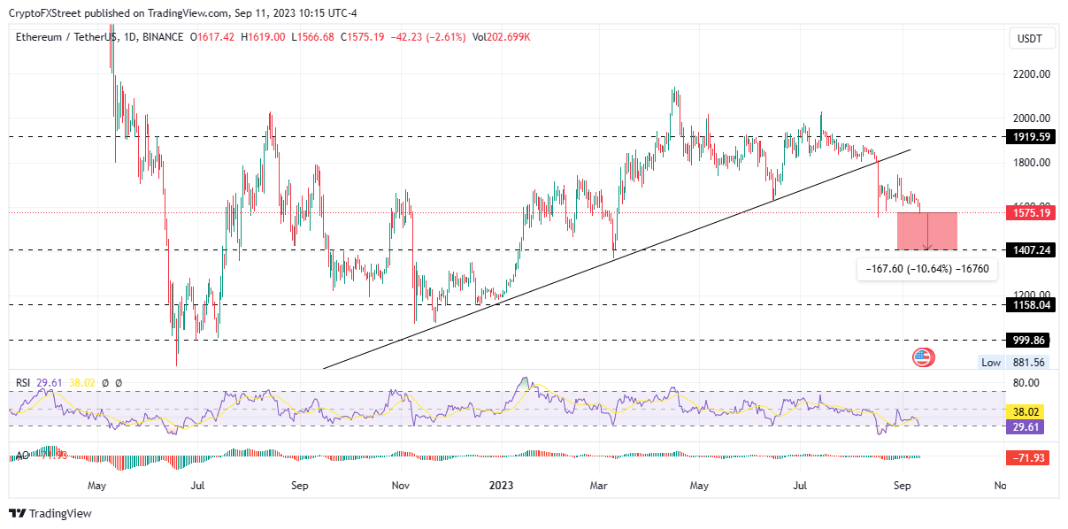Click the -167.60 (-10.64%) measurement label
This screenshot has width=1068, height=529.
pyautogui.click(x=926, y=270)
